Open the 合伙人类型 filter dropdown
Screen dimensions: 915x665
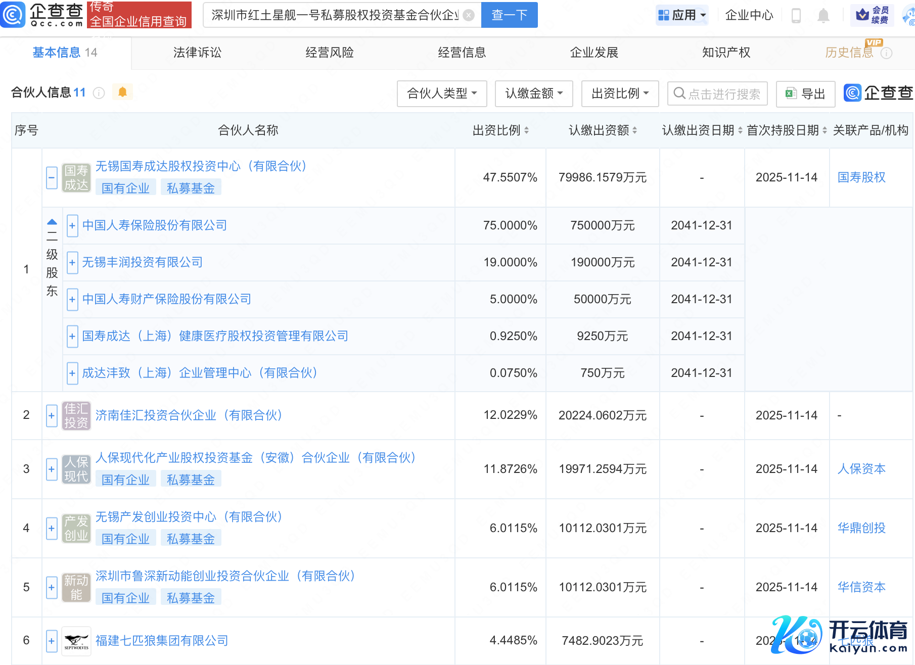(x=442, y=93)
